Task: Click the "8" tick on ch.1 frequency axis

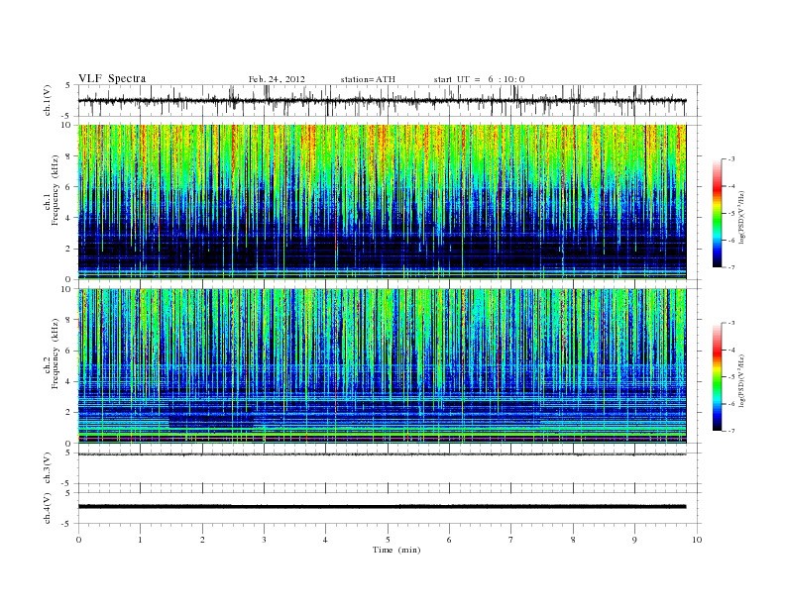Action: coord(68,156)
